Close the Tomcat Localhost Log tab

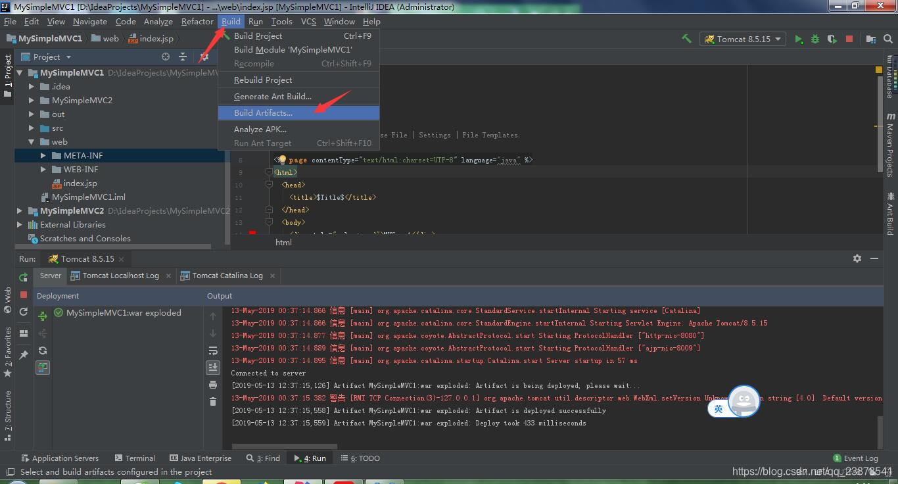[x=168, y=276]
